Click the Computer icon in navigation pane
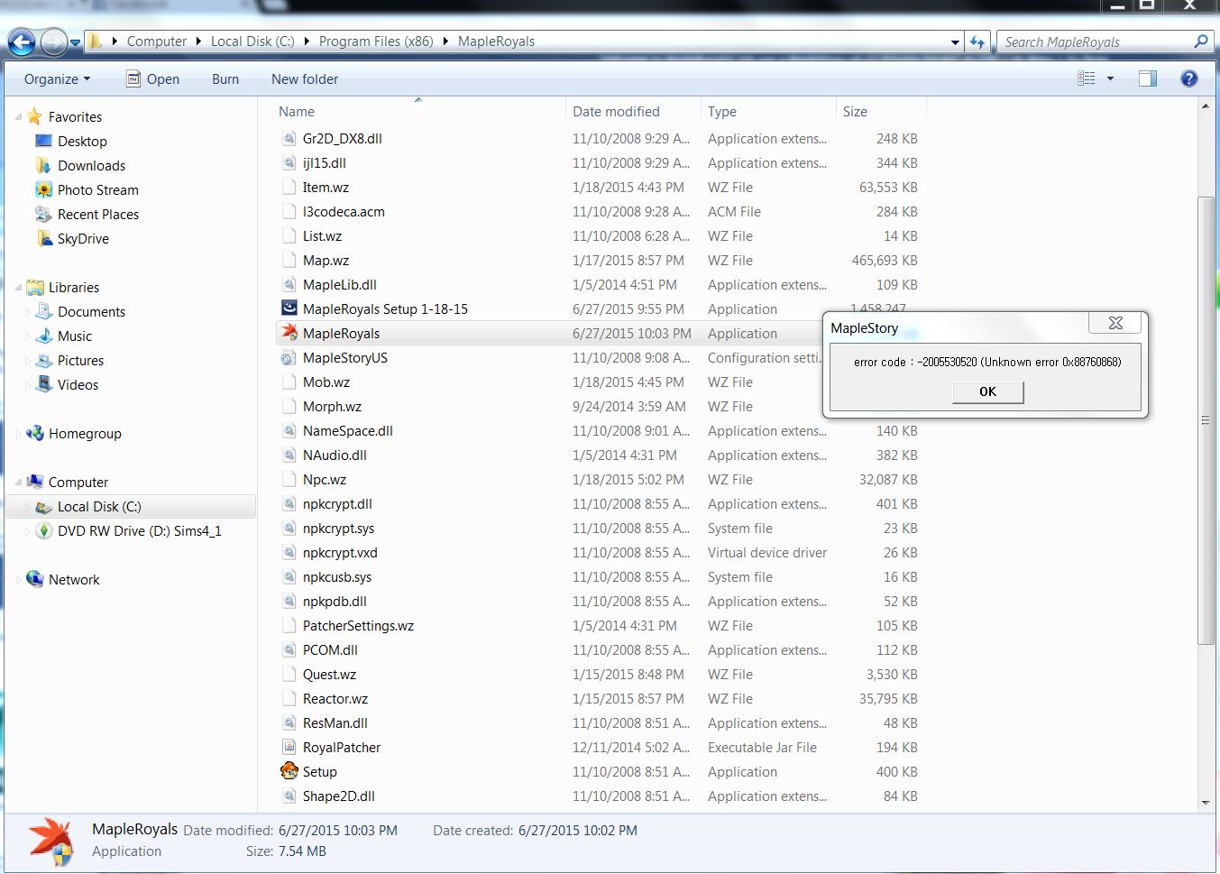This screenshot has width=1220, height=874. tap(35, 482)
